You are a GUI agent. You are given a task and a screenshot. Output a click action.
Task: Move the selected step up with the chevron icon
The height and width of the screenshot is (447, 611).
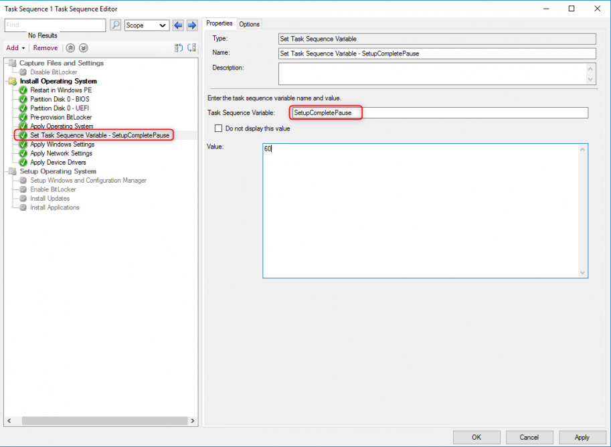tap(70, 48)
